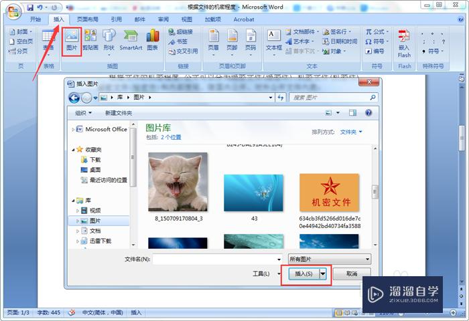Viewport: 469px width, 321px height.
Task: Undo using the quick access toolbar arrow
Action: pos(40,7)
